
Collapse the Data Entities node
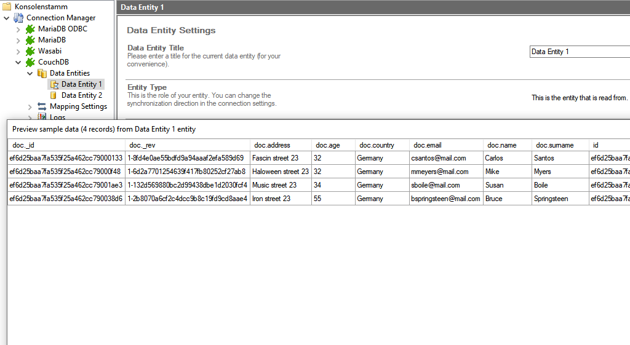pyautogui.click(x=30, y=73)
